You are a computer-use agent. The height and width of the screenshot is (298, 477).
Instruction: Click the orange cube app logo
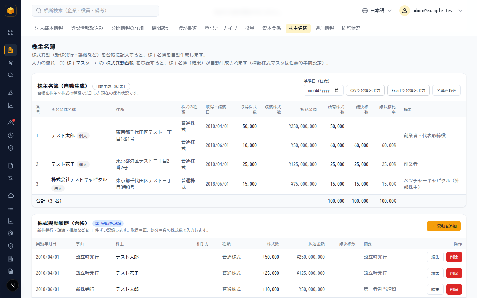point(11,11)
